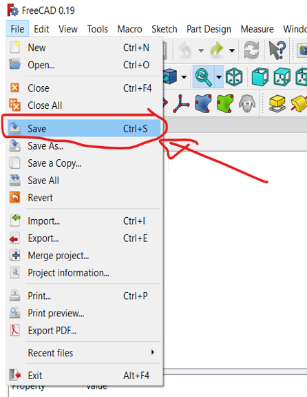Image resolution: width=307 pixels, height=397 pixels.
Task: Open the fit view dropdown arrow
Action: pyautogui.click(x=219, y=77)
